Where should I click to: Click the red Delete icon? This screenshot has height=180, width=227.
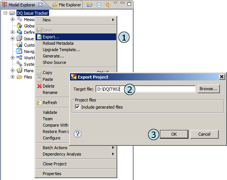(39, 86)
